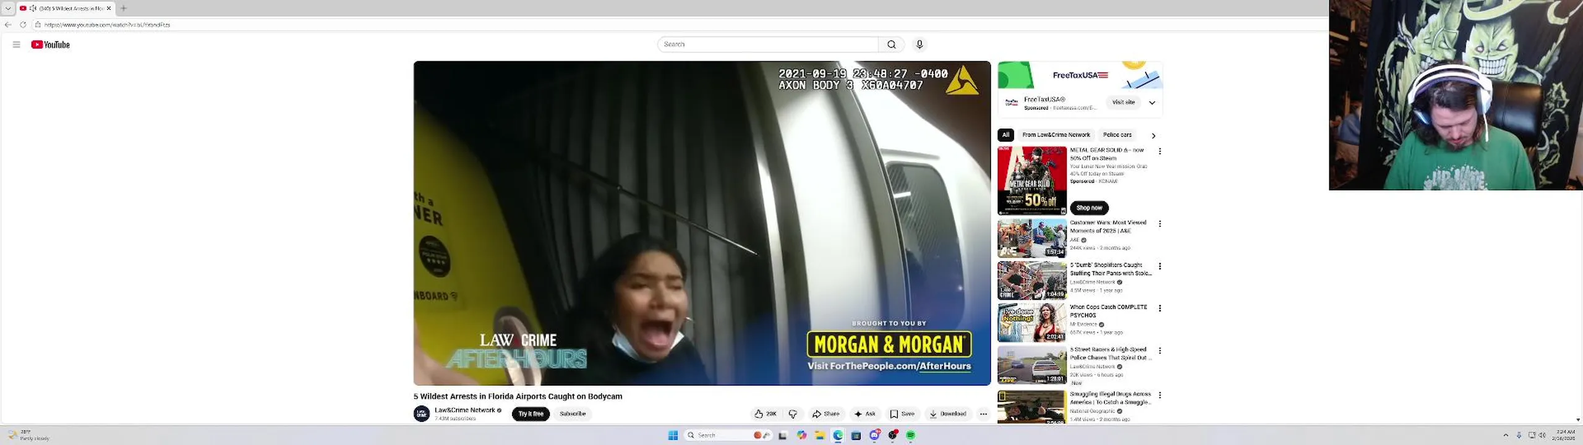Image resolution: width=1583 pixels, height=445 pixels.
Task: Click Shop now on Metal Gear ad
Action: (1089, 208)
